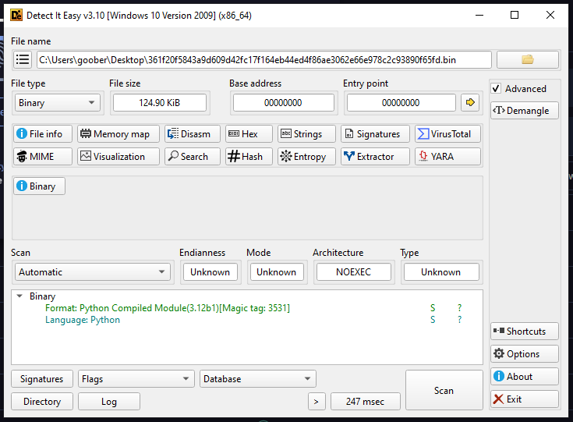Maximize the Detect It Easy window
The image size is (573, 422).
[x=515, y=15]
